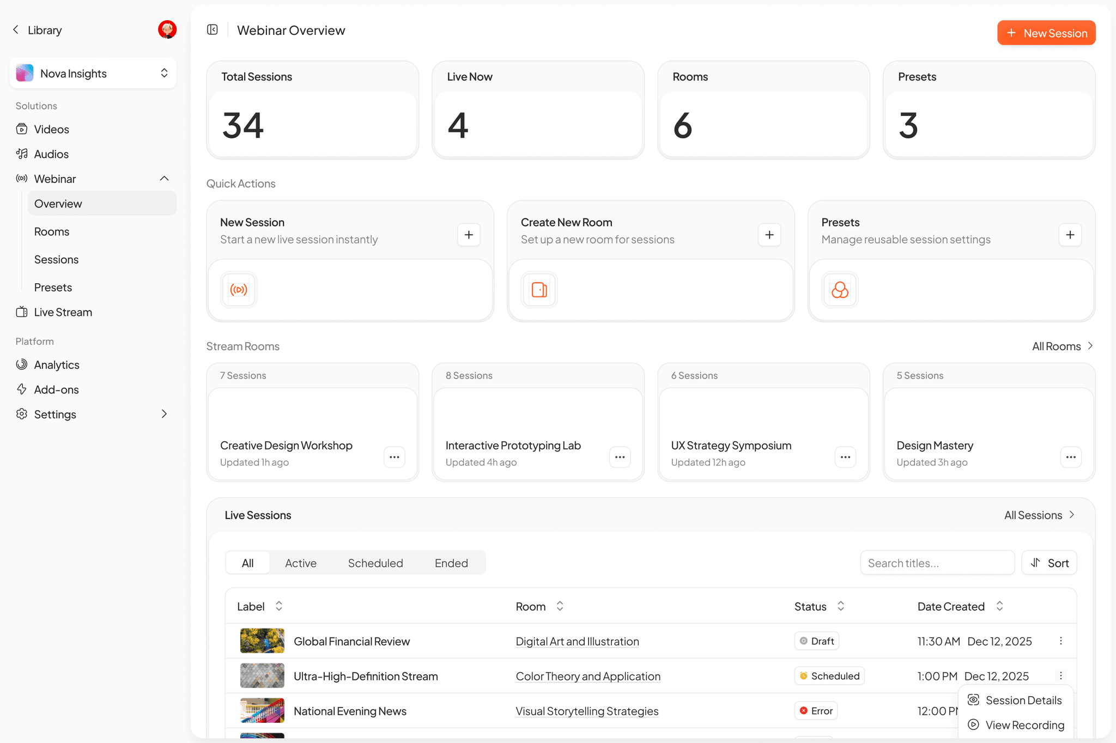Click the New Session broadcast icon
Viewport: 1116px width, 743px height.
239,290
